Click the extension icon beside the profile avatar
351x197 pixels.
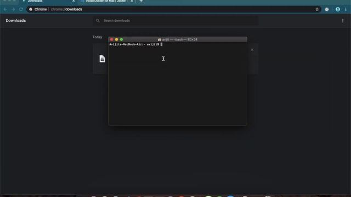[327, 9]
